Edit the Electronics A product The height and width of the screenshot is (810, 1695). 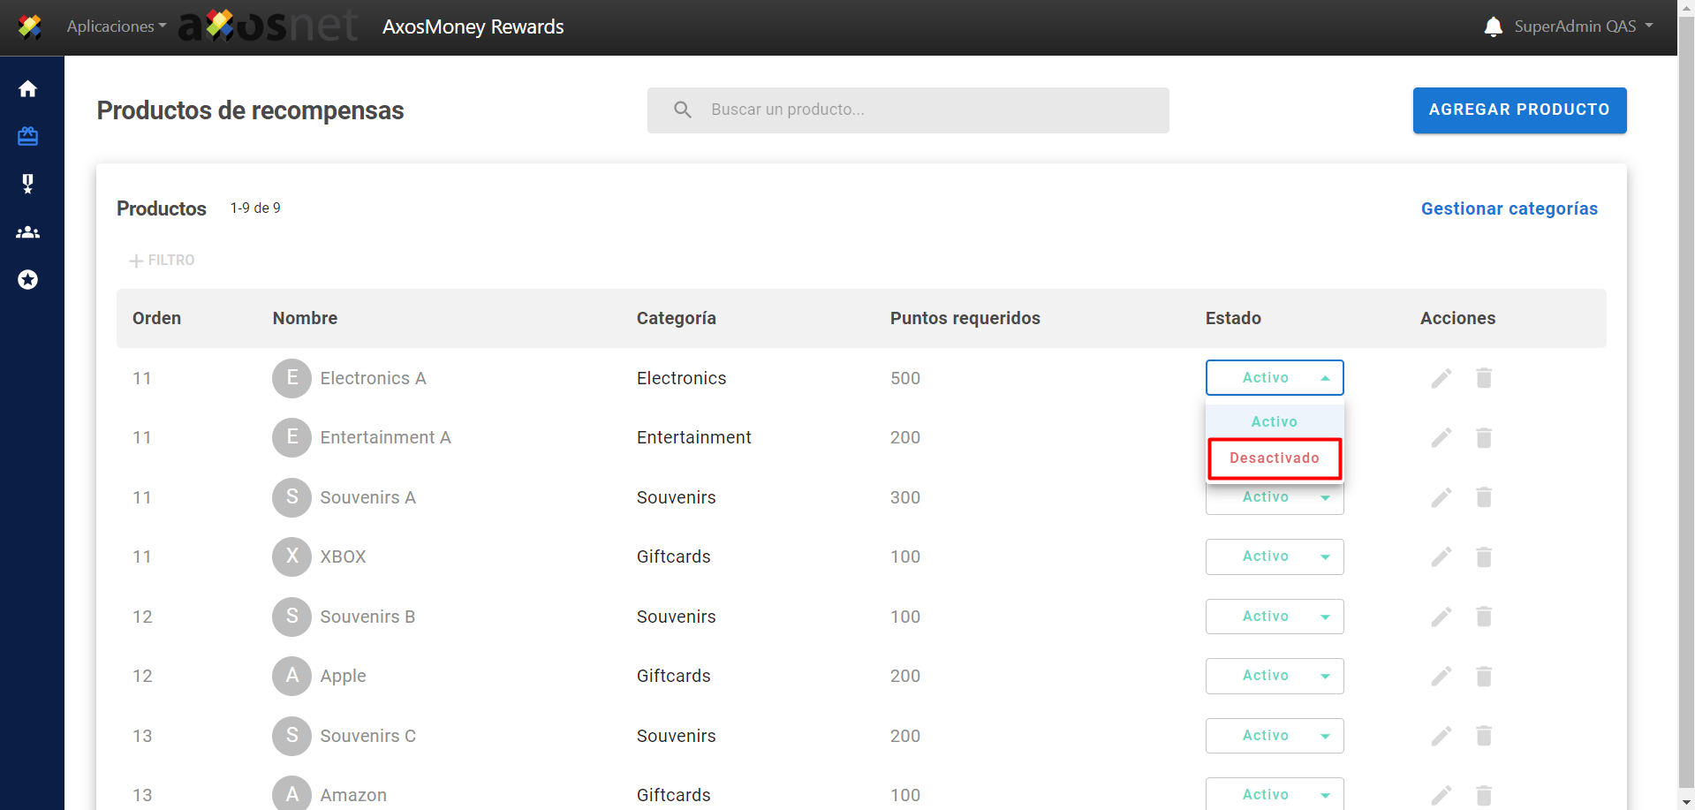[1441, 378]
